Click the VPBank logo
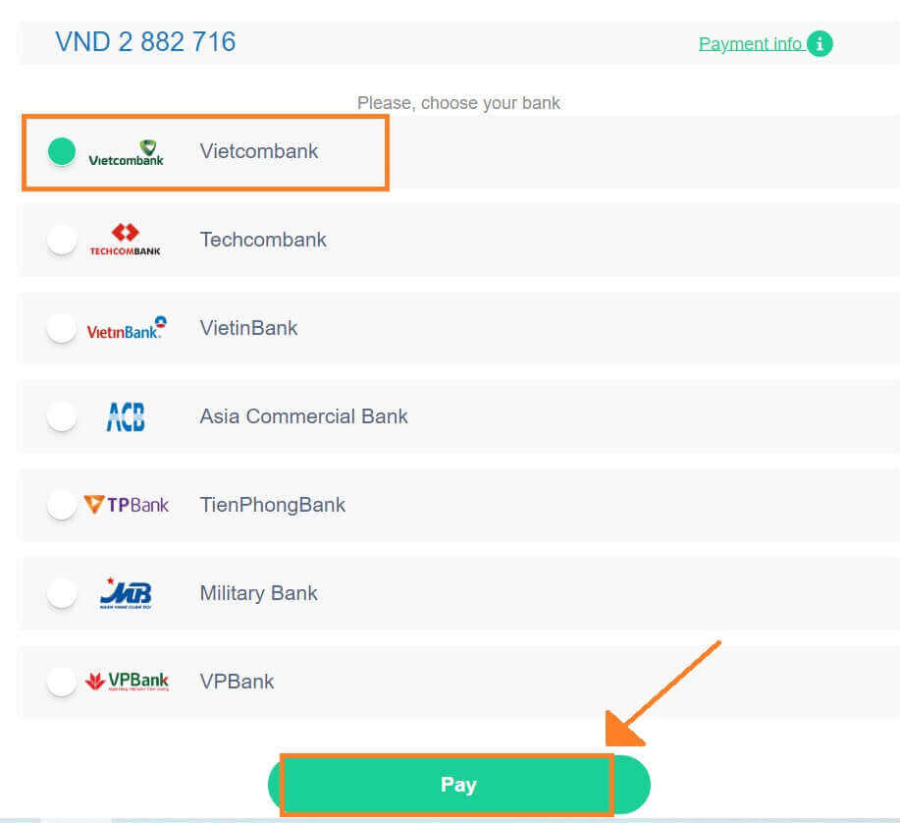 (x=127, y=682)
